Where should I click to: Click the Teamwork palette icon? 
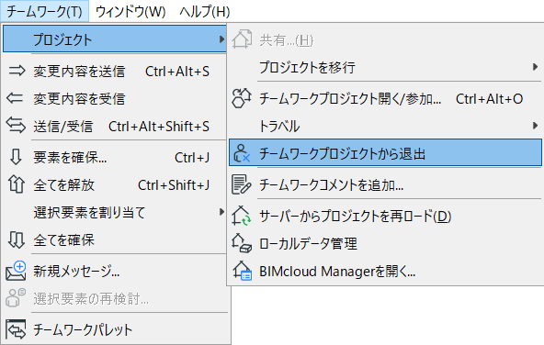[x=16, y=329]
